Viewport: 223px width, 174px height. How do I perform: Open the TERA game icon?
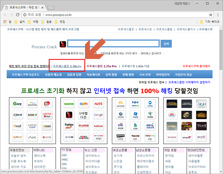(201, 126)
